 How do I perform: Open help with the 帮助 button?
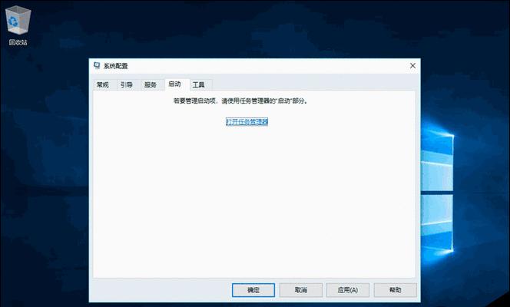395,290
